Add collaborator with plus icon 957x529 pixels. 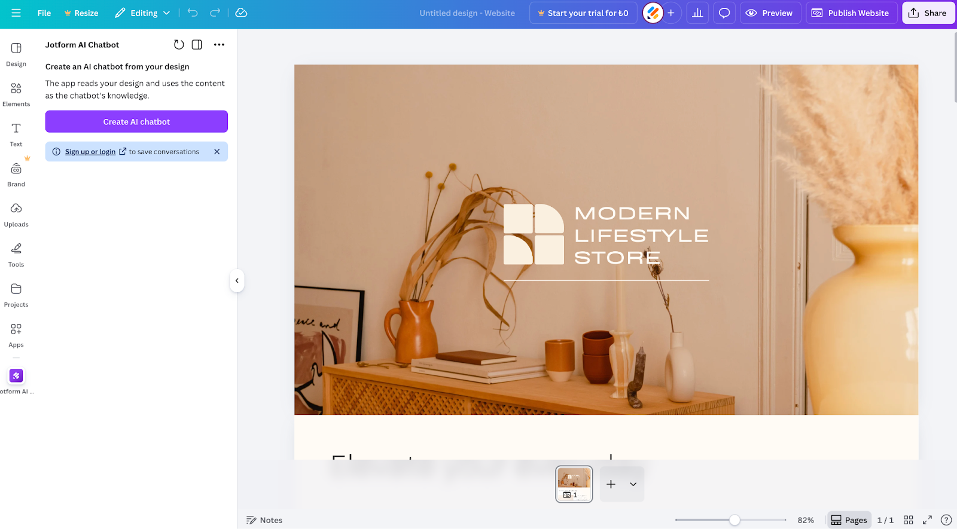[x=671, y=13]
